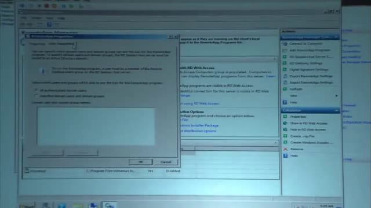The height and width of the screenshot is (208, 371).
Task: Collapse the Overview panel with its chevron
Action: click(275, 59)
